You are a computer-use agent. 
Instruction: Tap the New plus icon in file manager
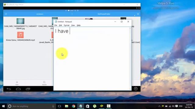(x=17, y=83)
